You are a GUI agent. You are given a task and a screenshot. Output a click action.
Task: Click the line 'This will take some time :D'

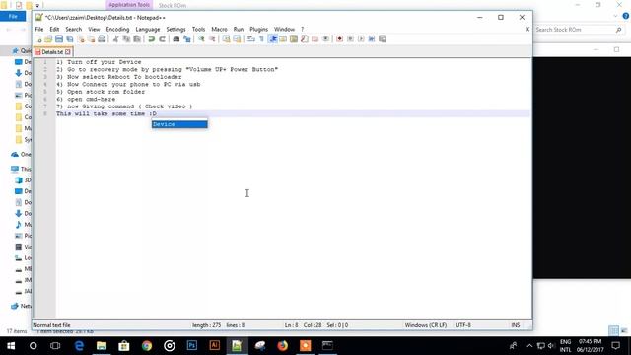(x=106, y=114)
